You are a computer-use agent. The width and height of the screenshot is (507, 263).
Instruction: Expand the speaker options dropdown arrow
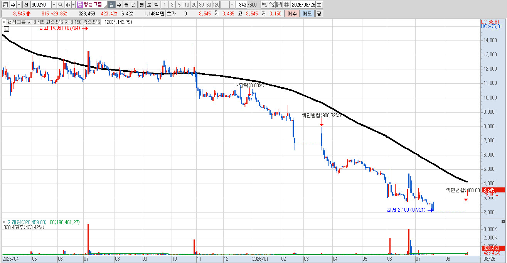click(73, 5)
